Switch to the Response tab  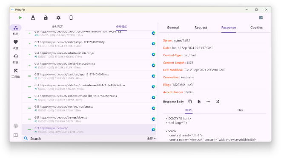229,28
